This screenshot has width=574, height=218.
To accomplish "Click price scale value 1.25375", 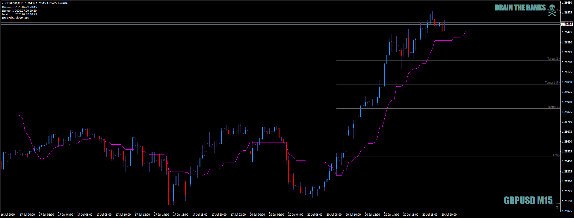I will (x=567, y=172).
